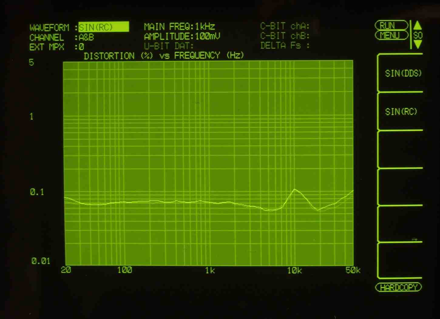Change the CHANNEL A&B setting

click(x=86, y=38)
